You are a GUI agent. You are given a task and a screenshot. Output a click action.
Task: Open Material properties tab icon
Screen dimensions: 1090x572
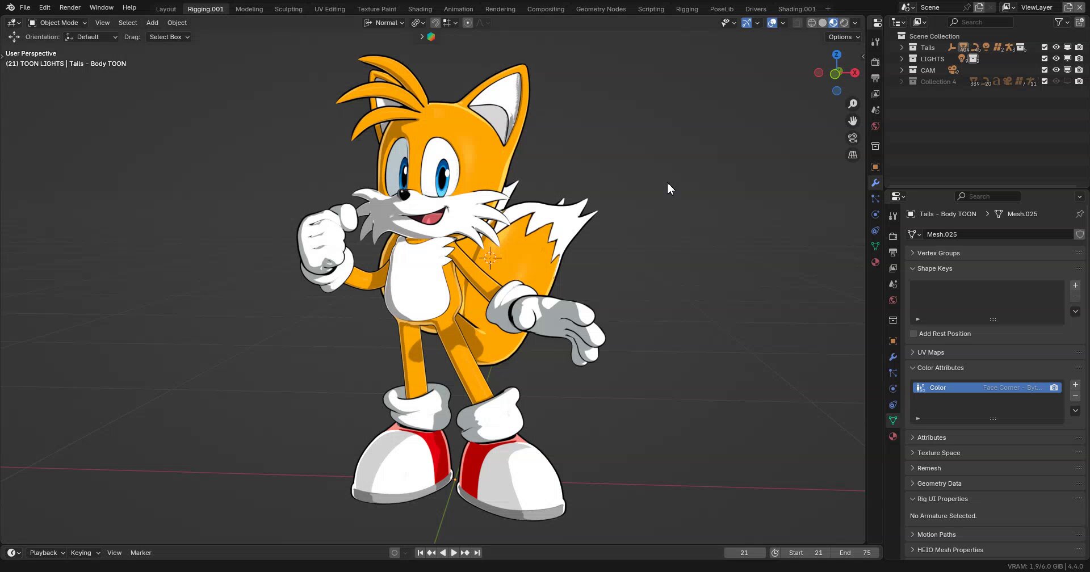893,436
